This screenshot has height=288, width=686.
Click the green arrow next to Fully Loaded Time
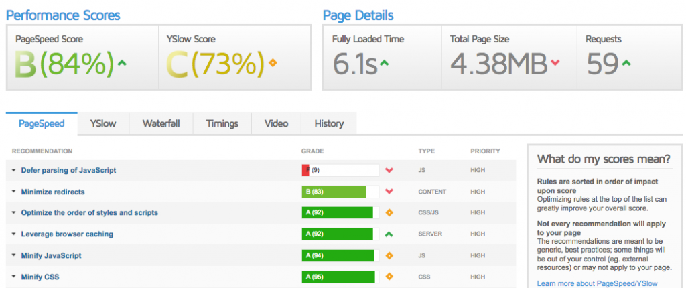pyautogui.click(x=384, y=64)
